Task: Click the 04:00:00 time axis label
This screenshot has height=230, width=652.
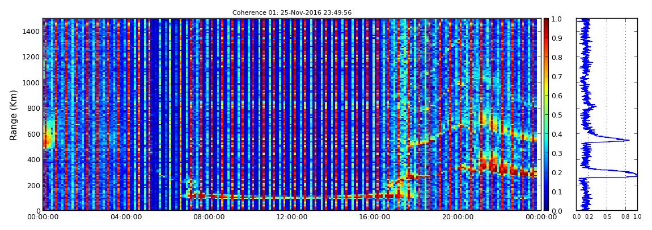Action: [125, 217]
